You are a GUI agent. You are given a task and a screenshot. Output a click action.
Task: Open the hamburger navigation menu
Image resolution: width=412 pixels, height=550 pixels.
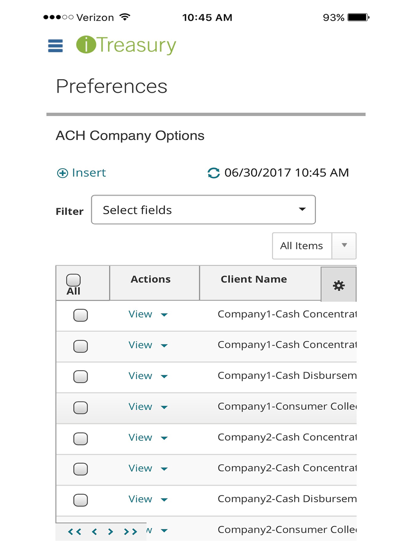(x=55, y=46)
